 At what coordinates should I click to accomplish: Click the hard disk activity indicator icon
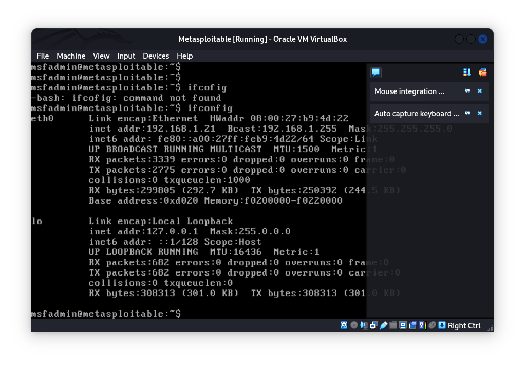tap(344, 325)
